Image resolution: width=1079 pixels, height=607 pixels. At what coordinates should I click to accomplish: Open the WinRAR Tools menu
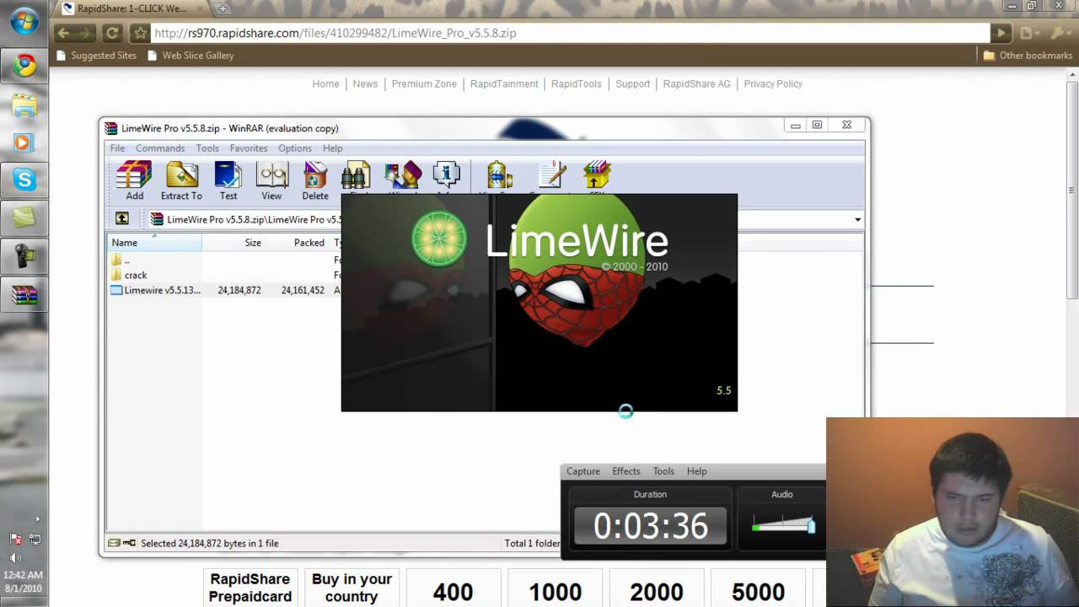[x=207, y=148]
